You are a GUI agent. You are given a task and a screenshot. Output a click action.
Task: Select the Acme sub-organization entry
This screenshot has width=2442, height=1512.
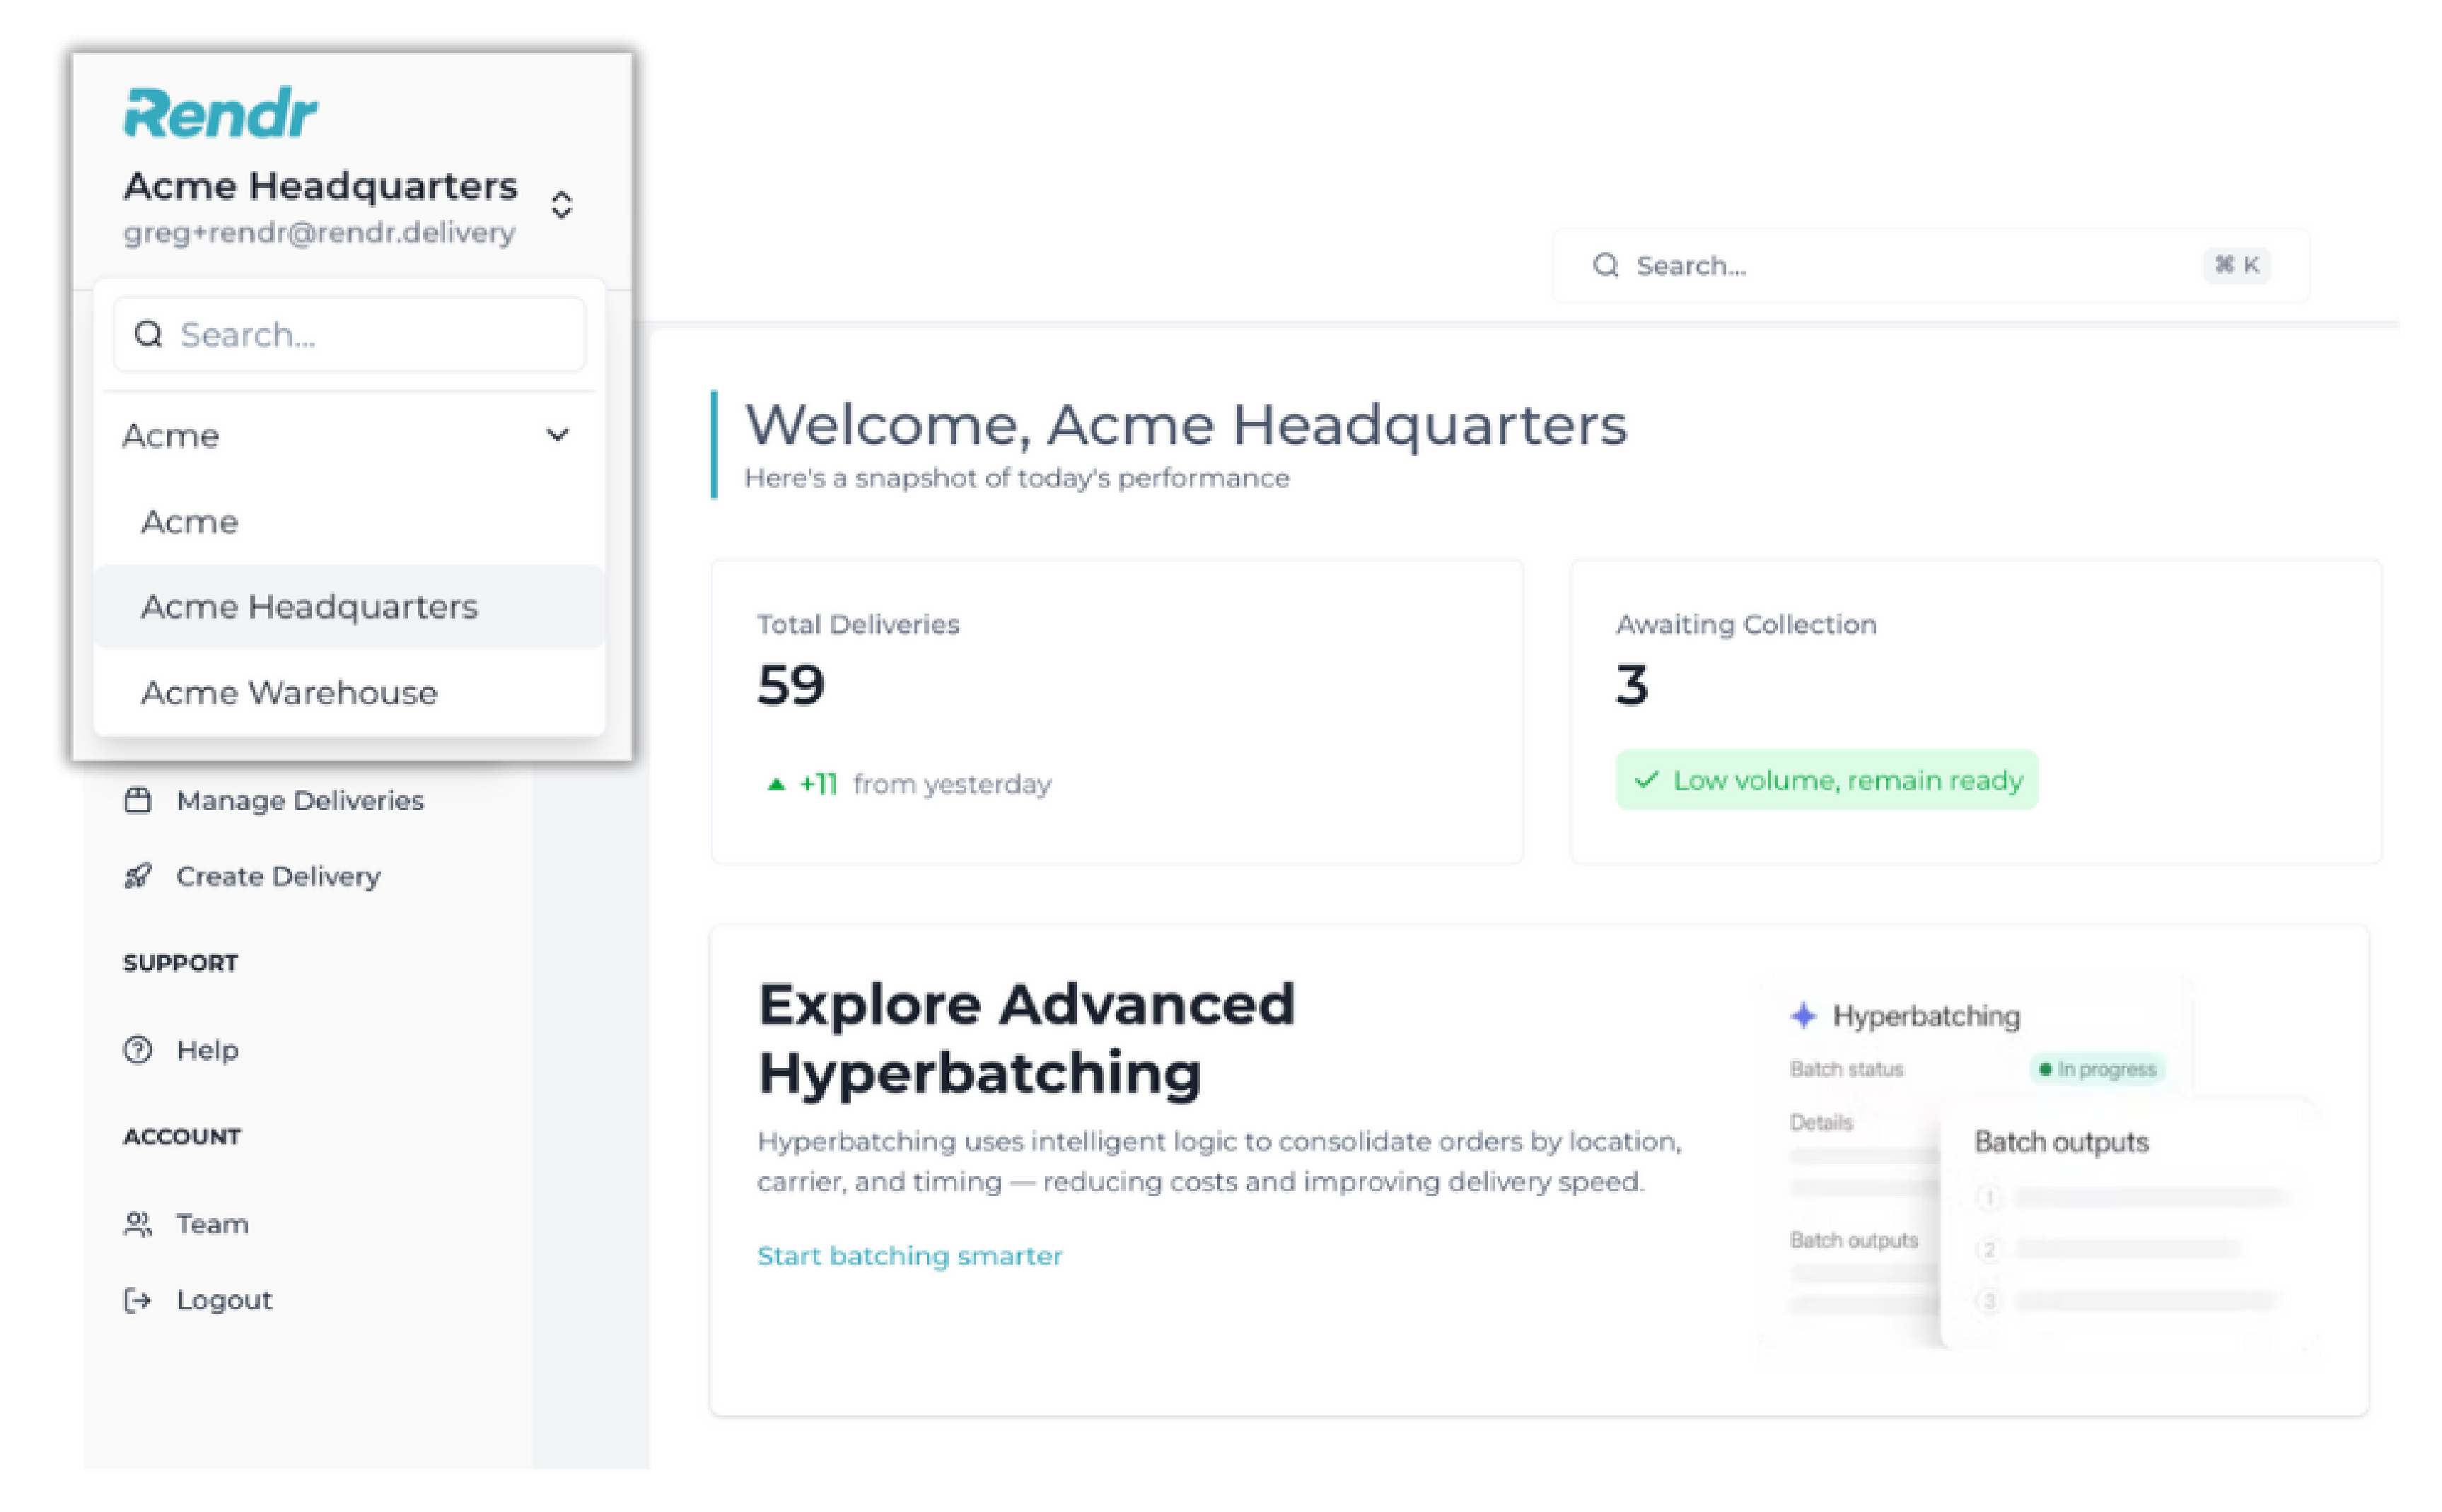(x=349, y=522)
